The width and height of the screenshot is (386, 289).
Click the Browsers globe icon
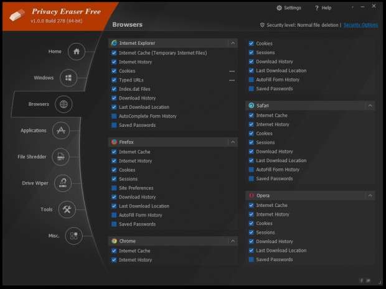[x=63, y=104]
